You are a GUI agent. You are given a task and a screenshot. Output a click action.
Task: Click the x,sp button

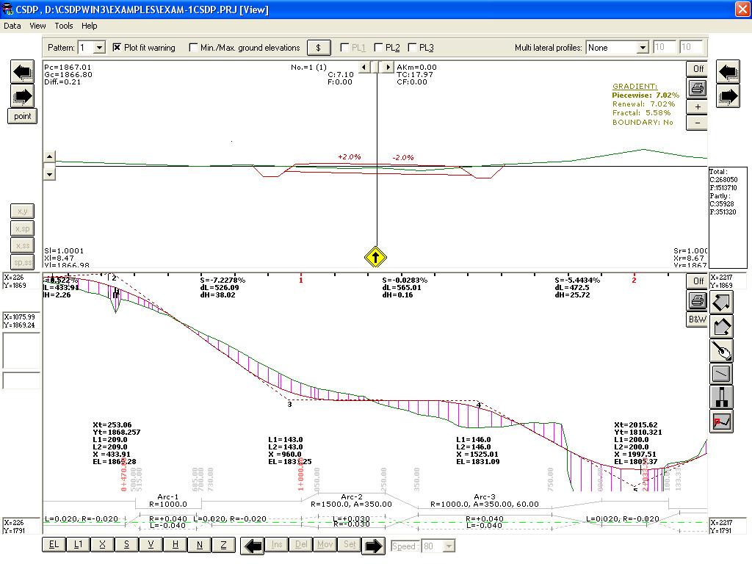pos(23,228)
